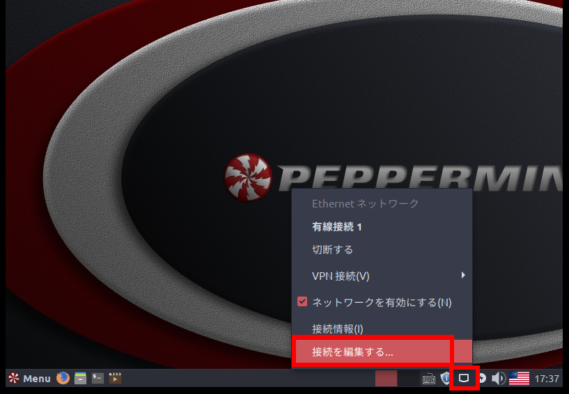Open the VPN 接続(V) submenu

pyautogui.click(x=382, y=276)
